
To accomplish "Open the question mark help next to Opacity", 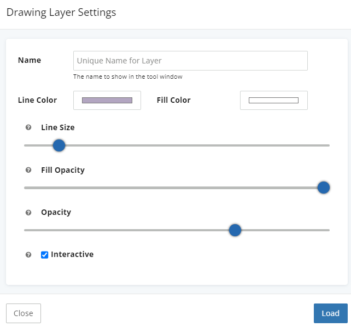I will (28, 212).
